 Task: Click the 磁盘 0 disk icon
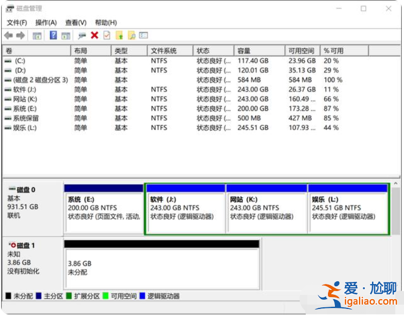12,189
